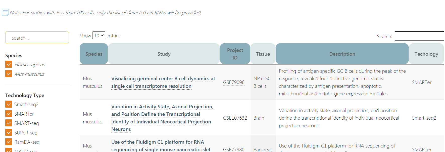Deselect the SUPeR-seq technology checkbox
Screen dimensions: 445x152
(x=9, y=133)
